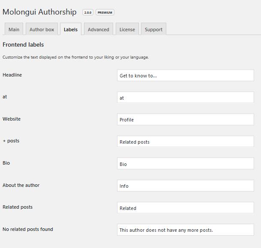Switch to the Author box tab
This screenshot has height=248, width=261.
coord(42,30)
